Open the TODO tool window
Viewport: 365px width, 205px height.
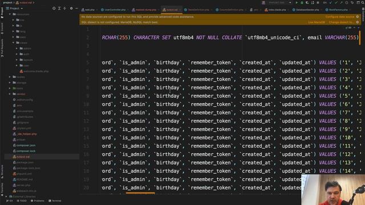point(22,201)
